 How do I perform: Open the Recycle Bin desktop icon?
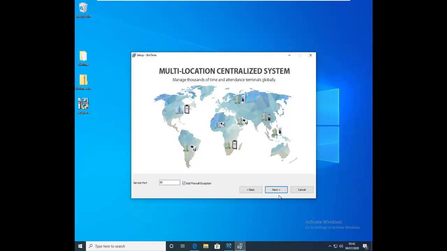click(x=83, y=10)
